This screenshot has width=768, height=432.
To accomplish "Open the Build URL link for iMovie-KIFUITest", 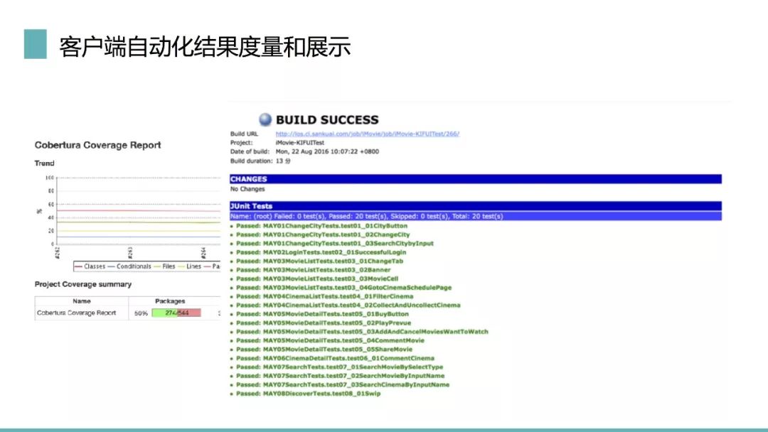I will click(x=367, y=134).
